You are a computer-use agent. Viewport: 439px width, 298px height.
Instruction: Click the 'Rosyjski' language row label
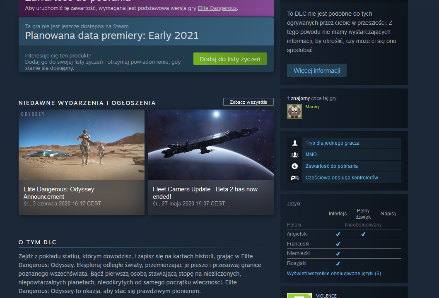point(297,263)
